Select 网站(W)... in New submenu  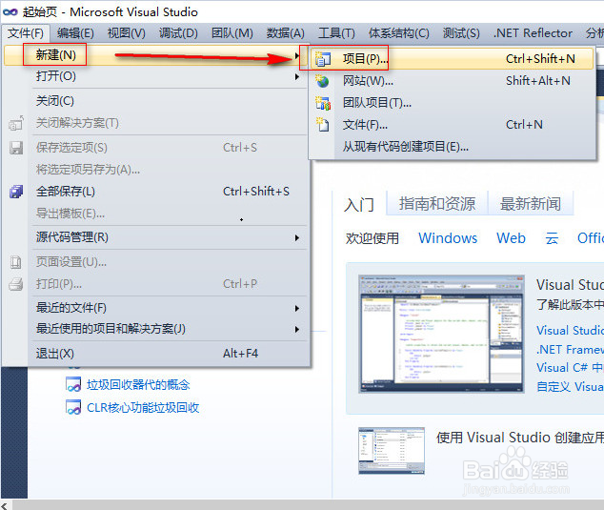point(452,81)
